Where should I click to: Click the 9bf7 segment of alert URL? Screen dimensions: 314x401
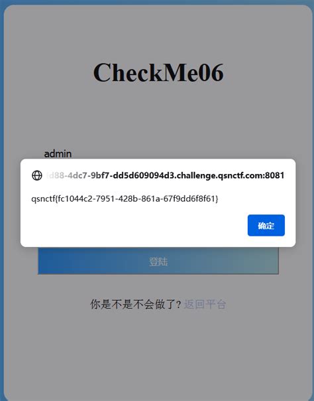click(101, 175)
